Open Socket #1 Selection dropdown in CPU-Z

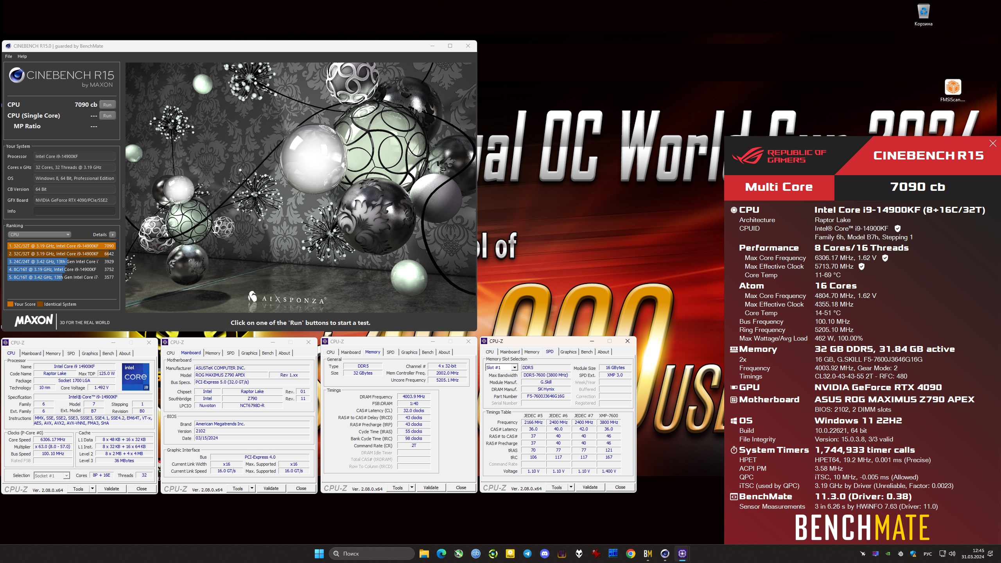pos(52,476)
